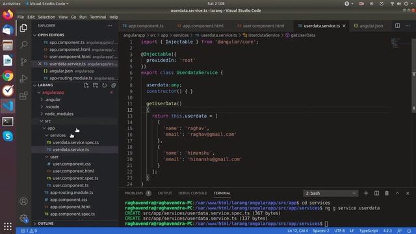Show the Output panel tab

tap(164, 193)
